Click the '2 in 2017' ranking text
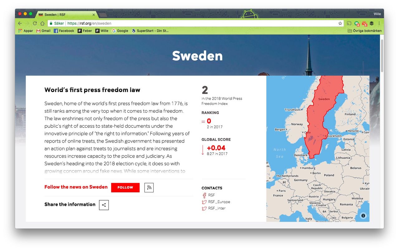 214,127
